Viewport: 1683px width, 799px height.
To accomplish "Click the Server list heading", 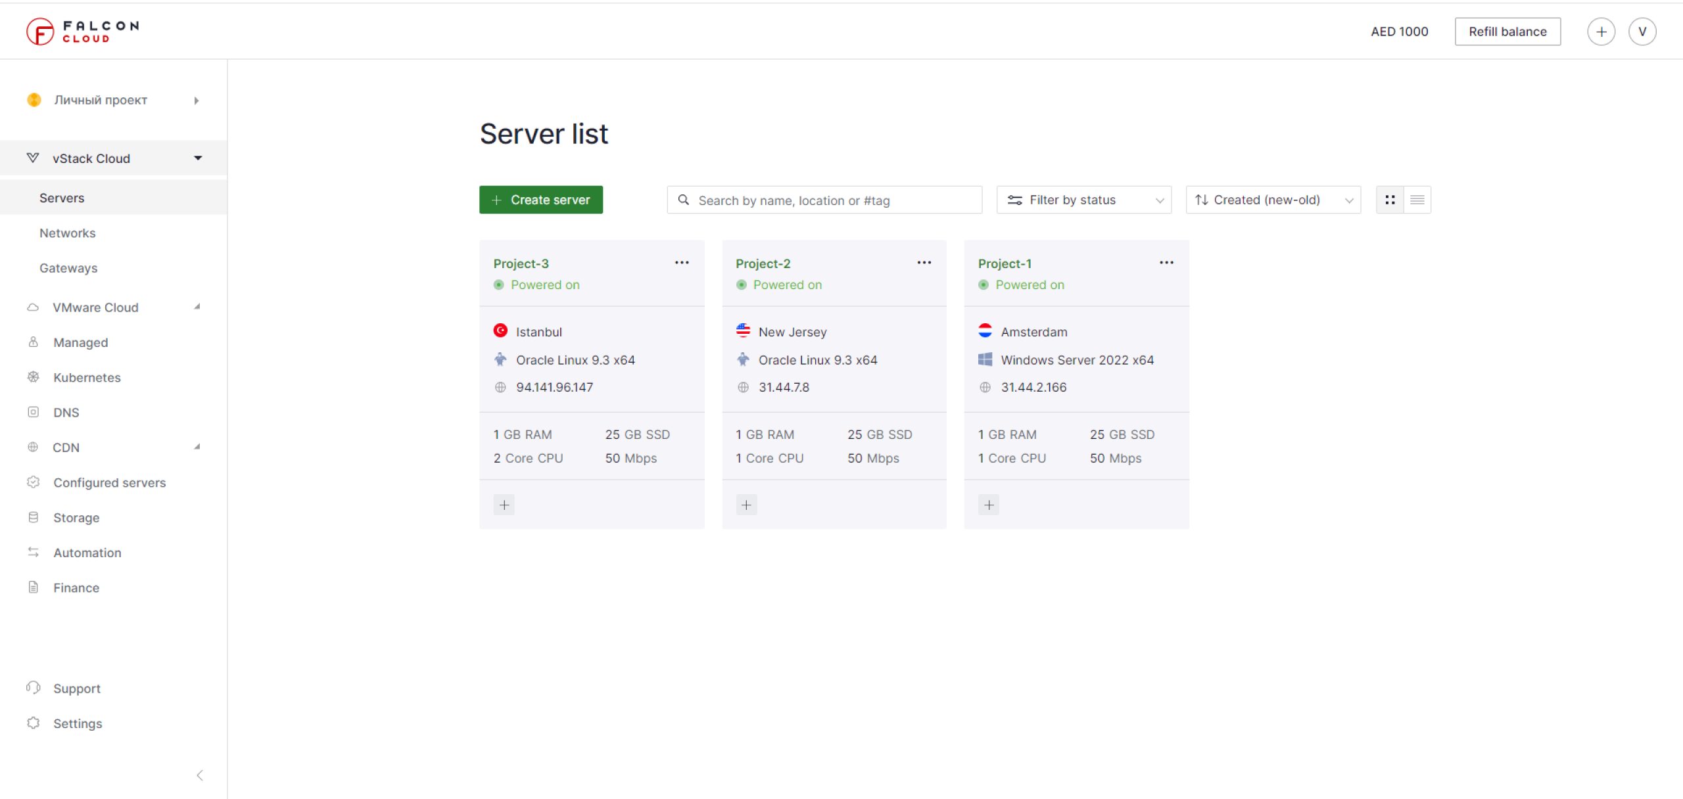I will tap(544, 134).
